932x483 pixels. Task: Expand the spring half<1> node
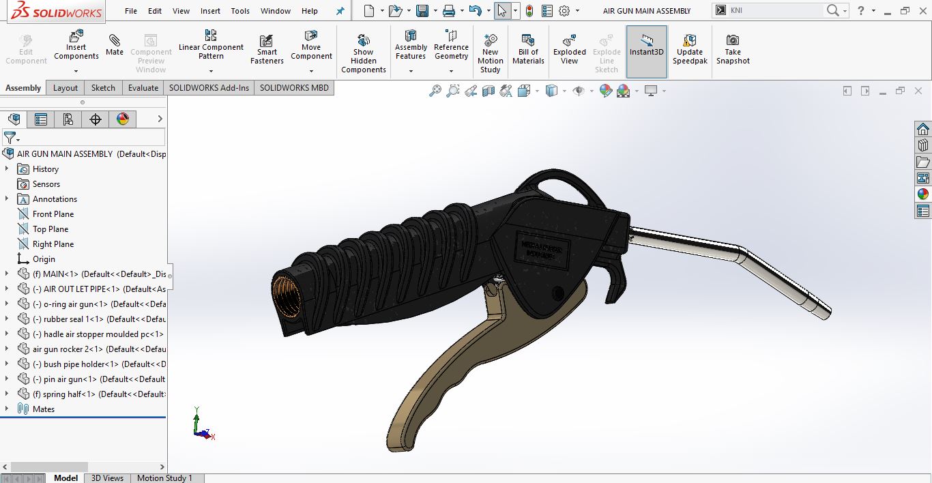pos(7,394)
